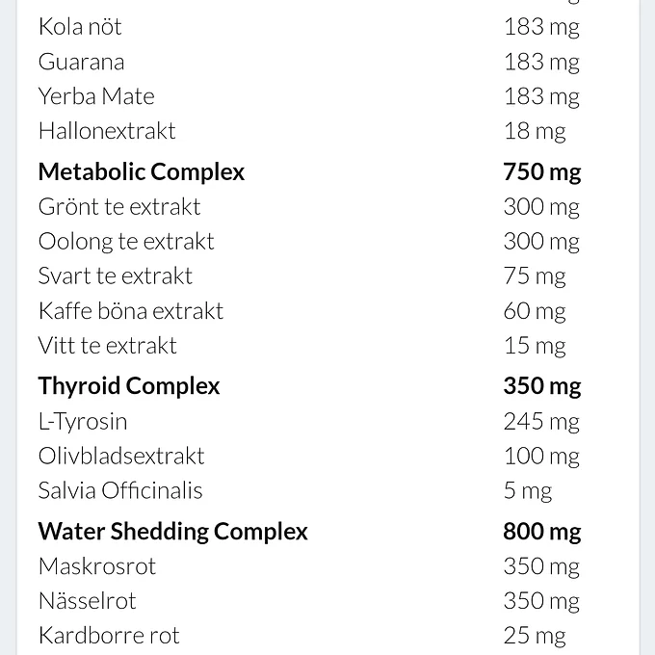Click the bold 800 mg amount
The image size is (655, 655).
coord(541,532)
